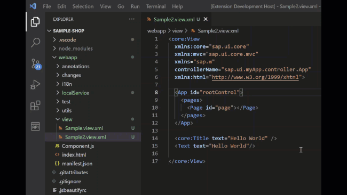Click the JS icon beside Component.js
This screenshot has width=347, height=195.
(57, 146)
